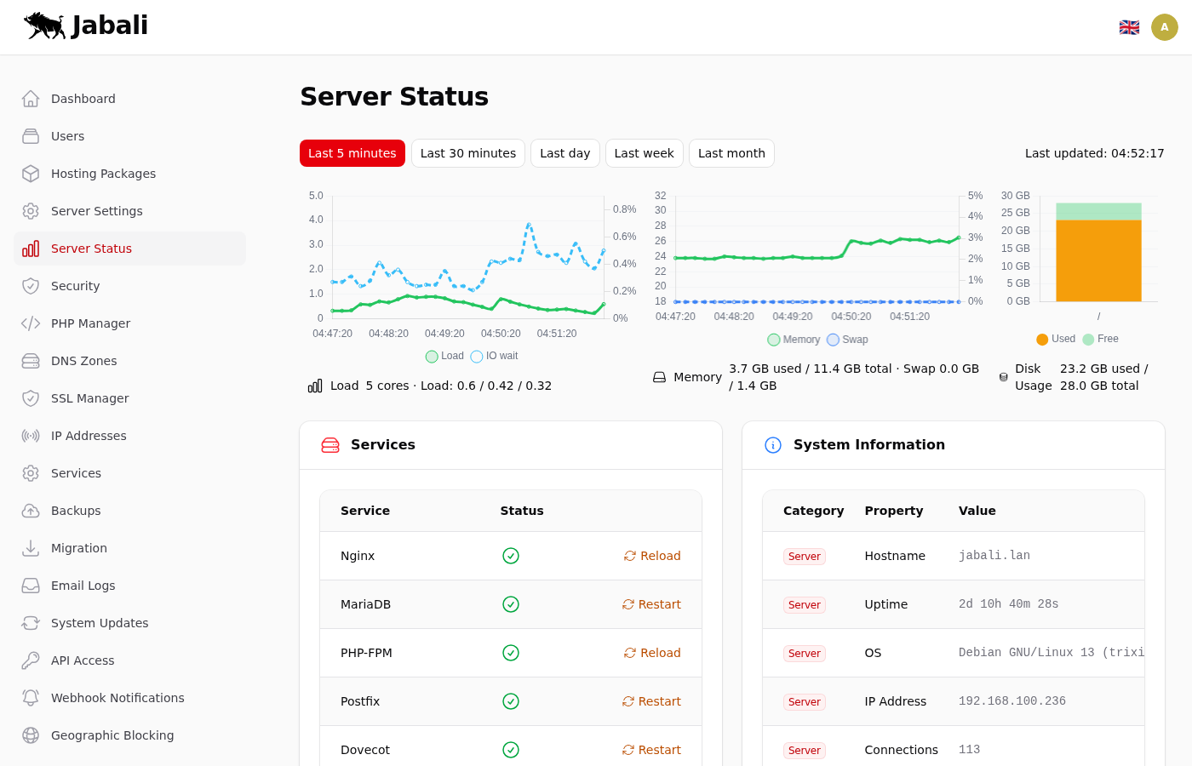Toggle the IO wait legend item
This screenshot has width=1192, height=766.
[x=494, y=356]
